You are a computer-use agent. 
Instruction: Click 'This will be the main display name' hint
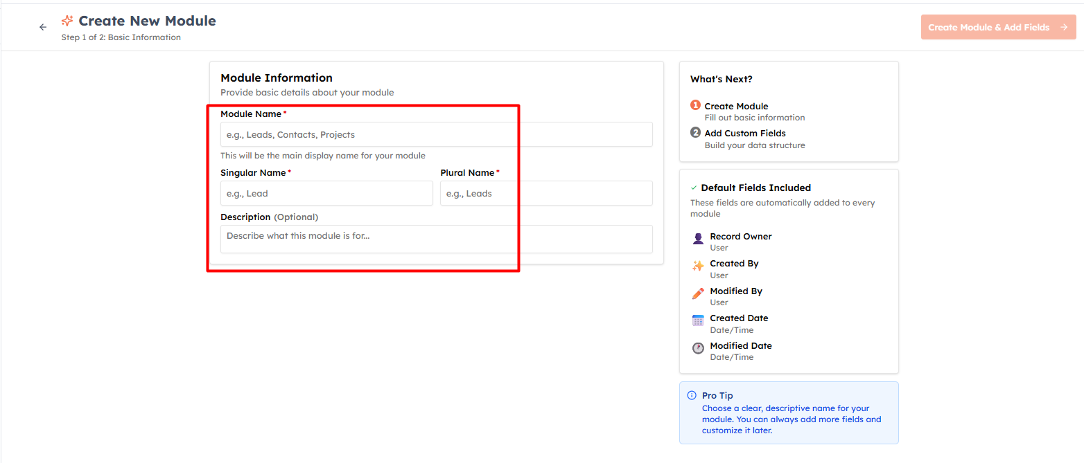point(323,156)
